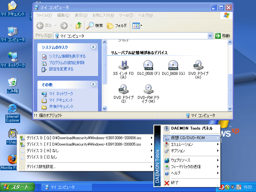This screenshot has width=256, height=192.
Task: Expand the address bar dropdown
Action: (x=210, y=36)
